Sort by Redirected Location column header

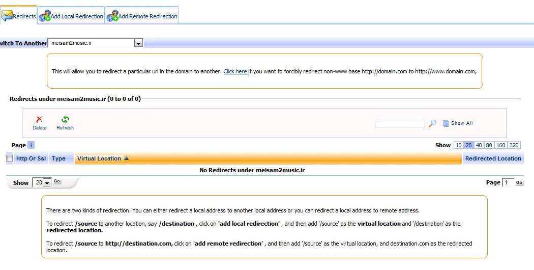tap(493, 158)
